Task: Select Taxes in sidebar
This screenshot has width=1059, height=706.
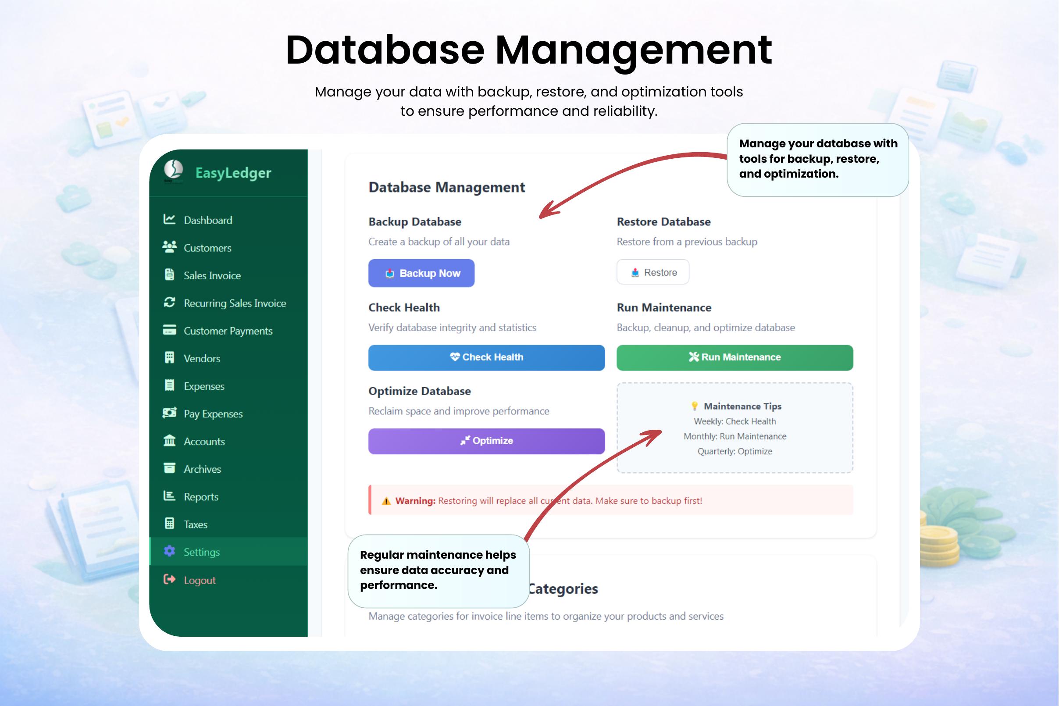Action: [228, 524]
